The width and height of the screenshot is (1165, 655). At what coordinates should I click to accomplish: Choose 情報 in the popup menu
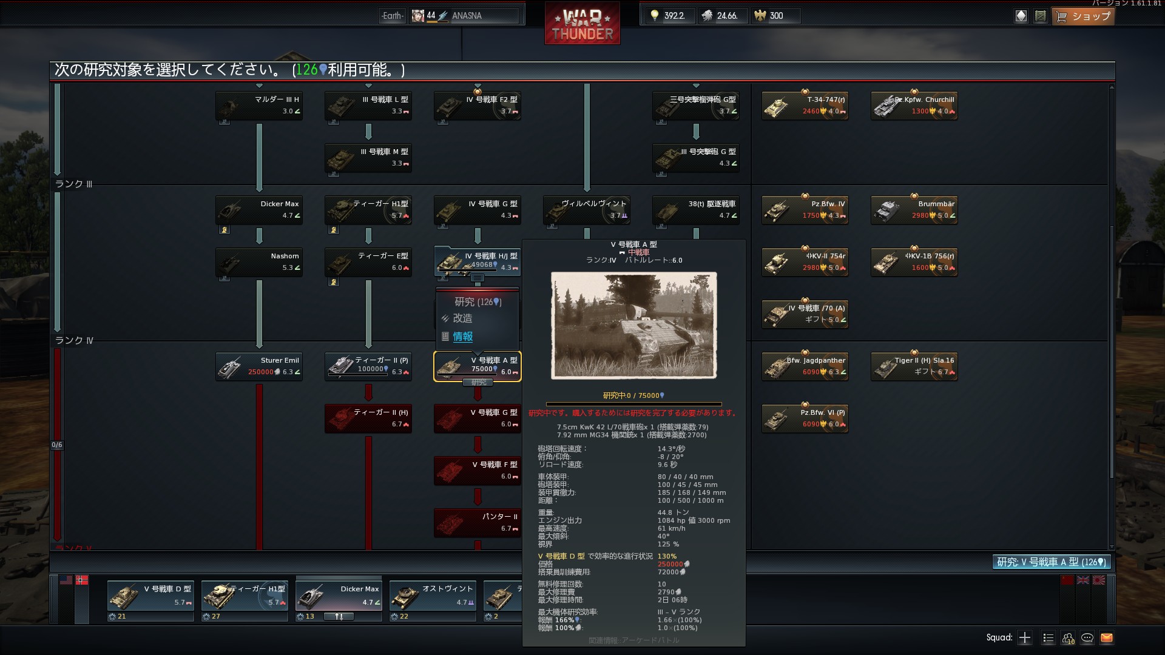tap(462, 337)
